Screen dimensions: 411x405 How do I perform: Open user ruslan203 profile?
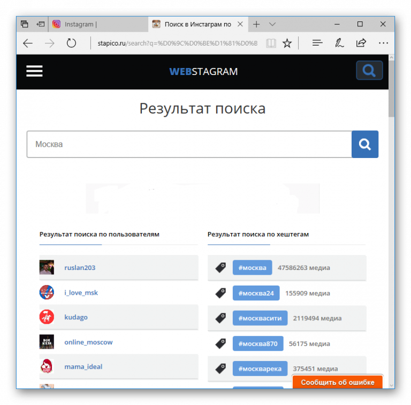tap(80, 267)
